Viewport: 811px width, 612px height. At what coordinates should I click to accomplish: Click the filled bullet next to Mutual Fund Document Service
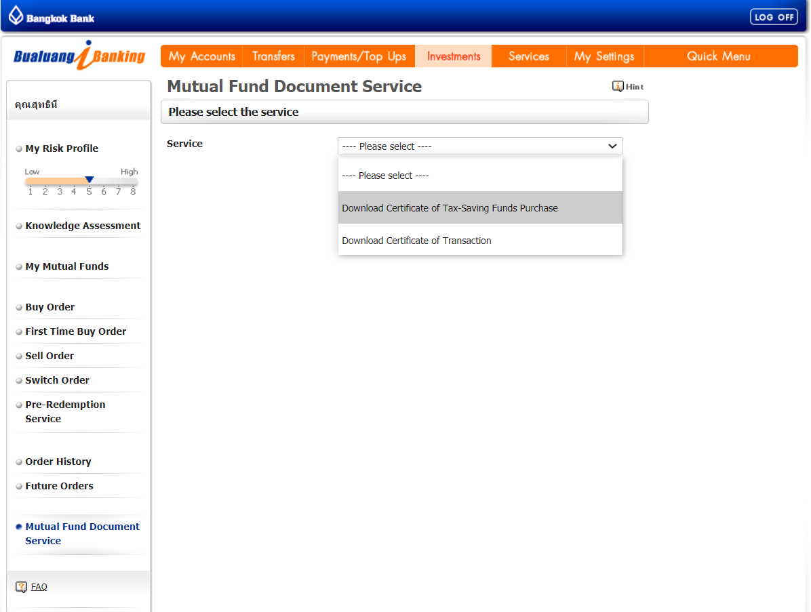pyautogui.click(x=19, y=526)
